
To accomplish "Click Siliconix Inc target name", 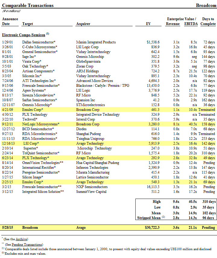I will 32,76.
